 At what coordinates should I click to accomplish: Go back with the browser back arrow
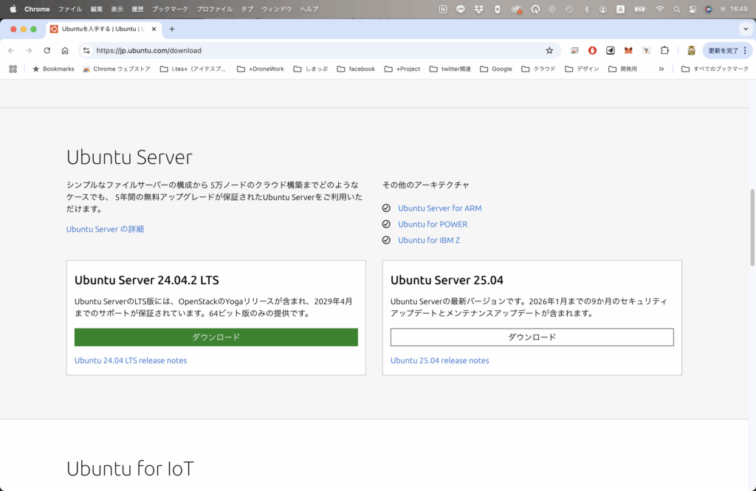[x=11, y=50]
